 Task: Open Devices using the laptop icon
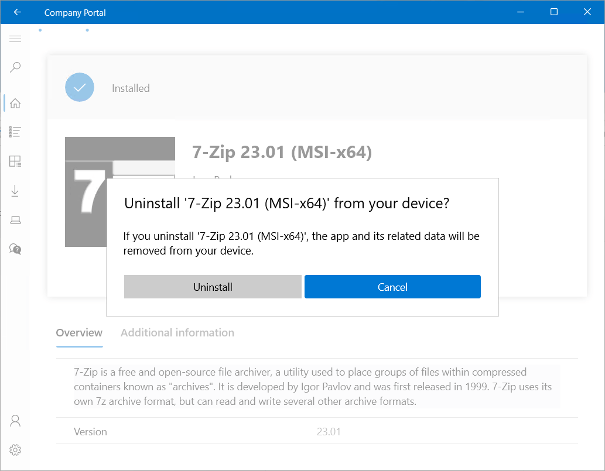click(15, 219)
